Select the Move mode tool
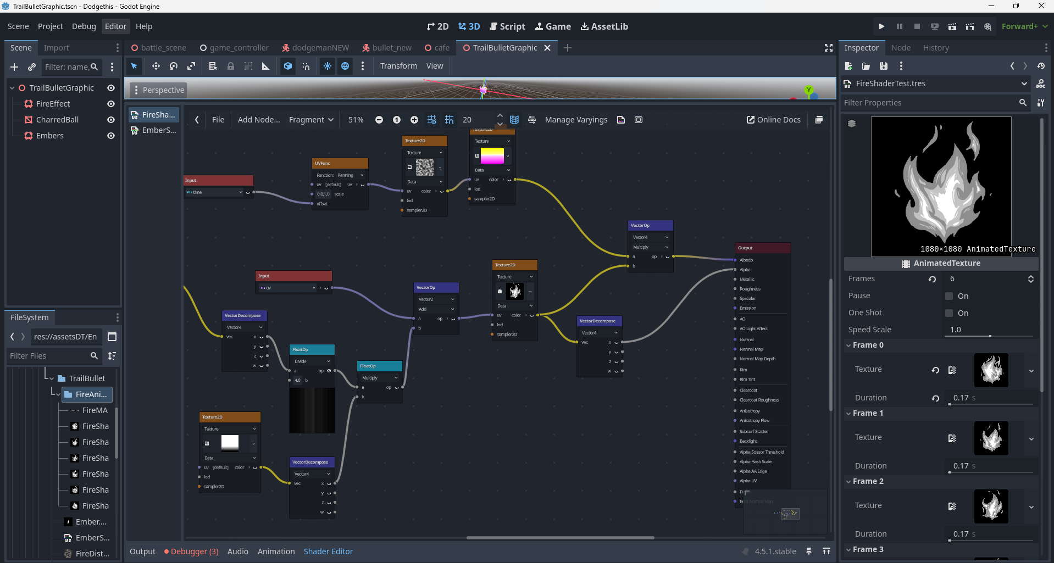Screen dimensions: 1054x563 pyautogui.click(x=156, y=66)
